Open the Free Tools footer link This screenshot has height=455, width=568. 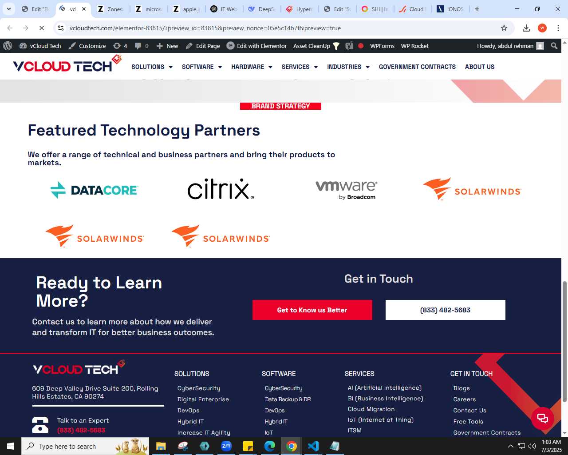468,421
